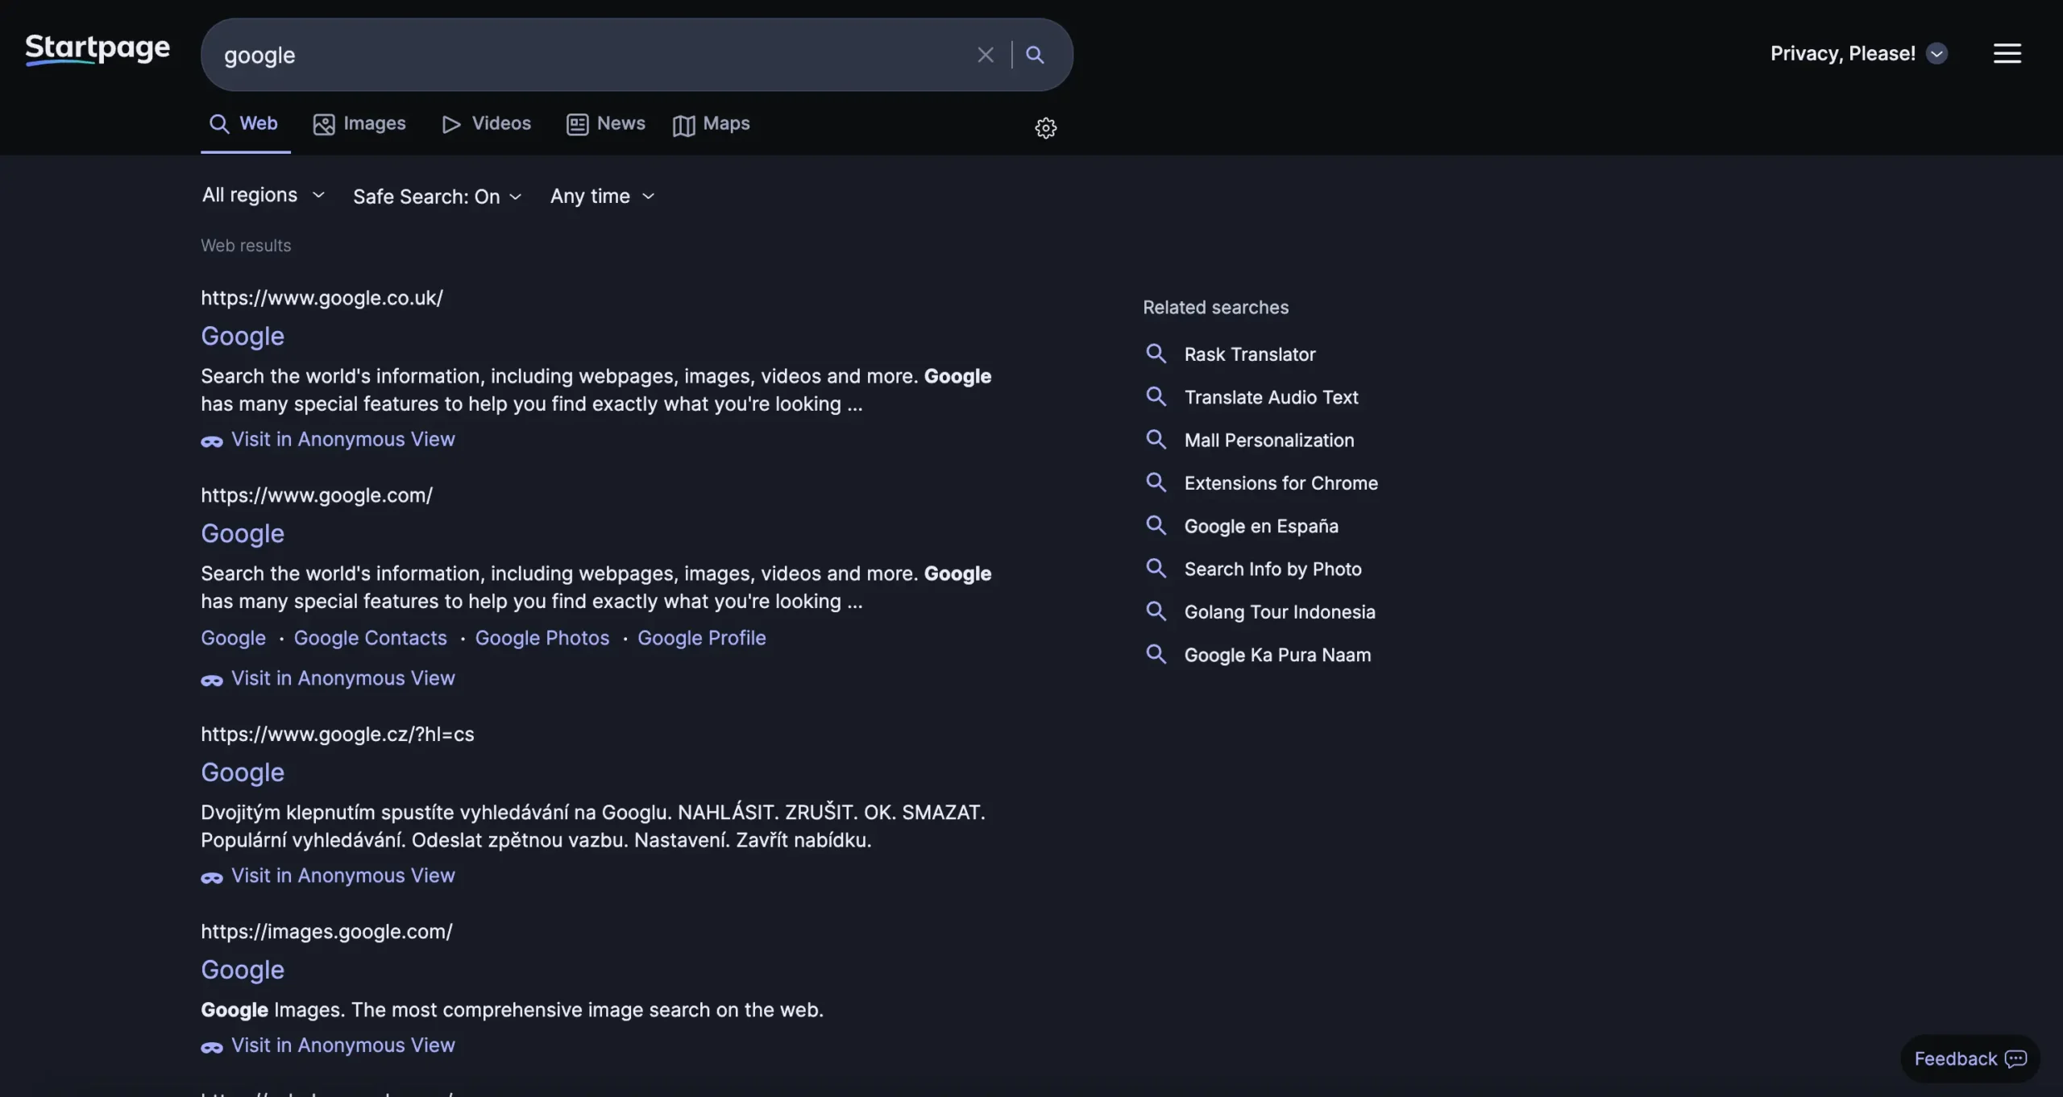Visit google.com in Anonymous View
The width and height of the screenshot is (2063, 1097).
coord(343,678)
